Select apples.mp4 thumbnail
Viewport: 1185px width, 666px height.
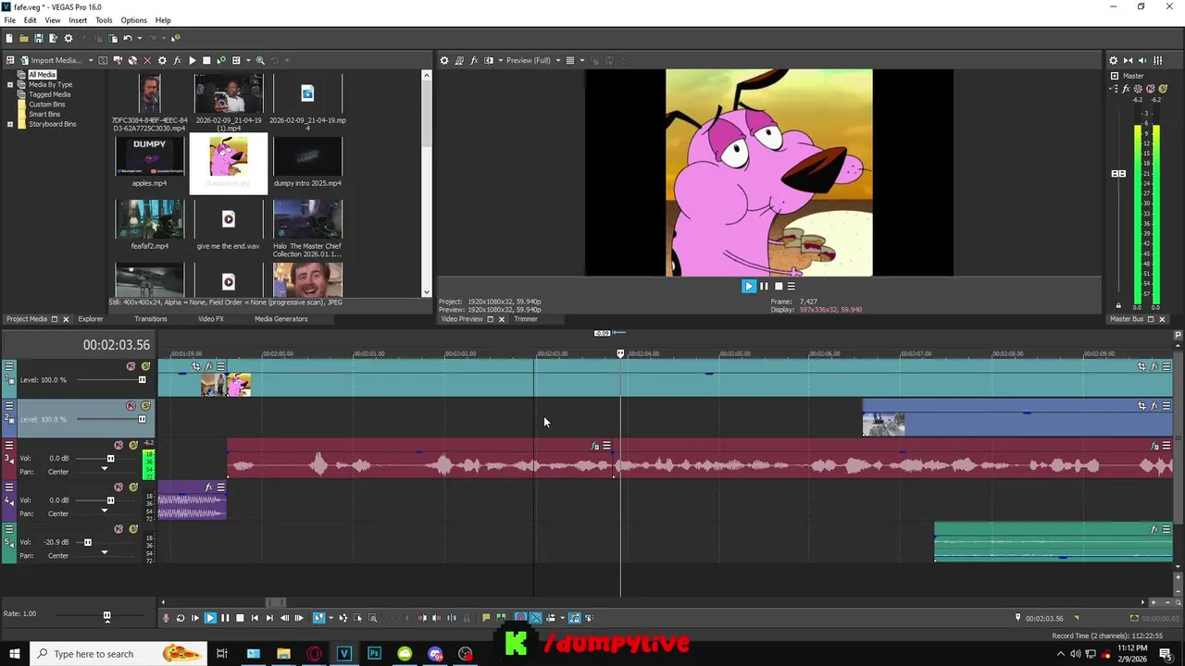149,157
